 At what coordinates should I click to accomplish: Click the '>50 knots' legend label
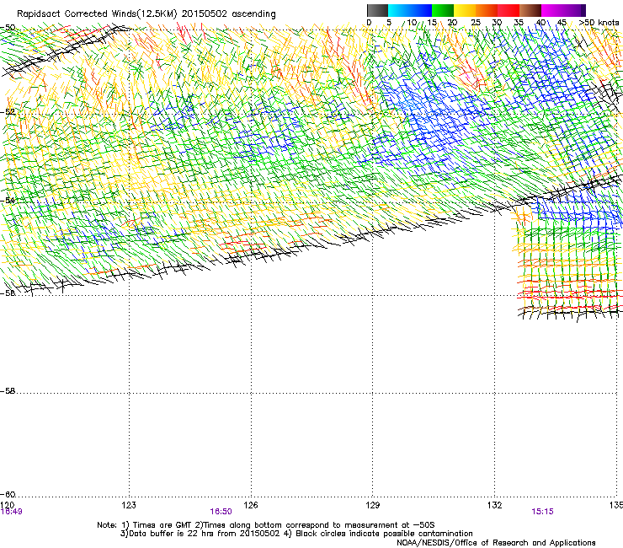(599, 23)
